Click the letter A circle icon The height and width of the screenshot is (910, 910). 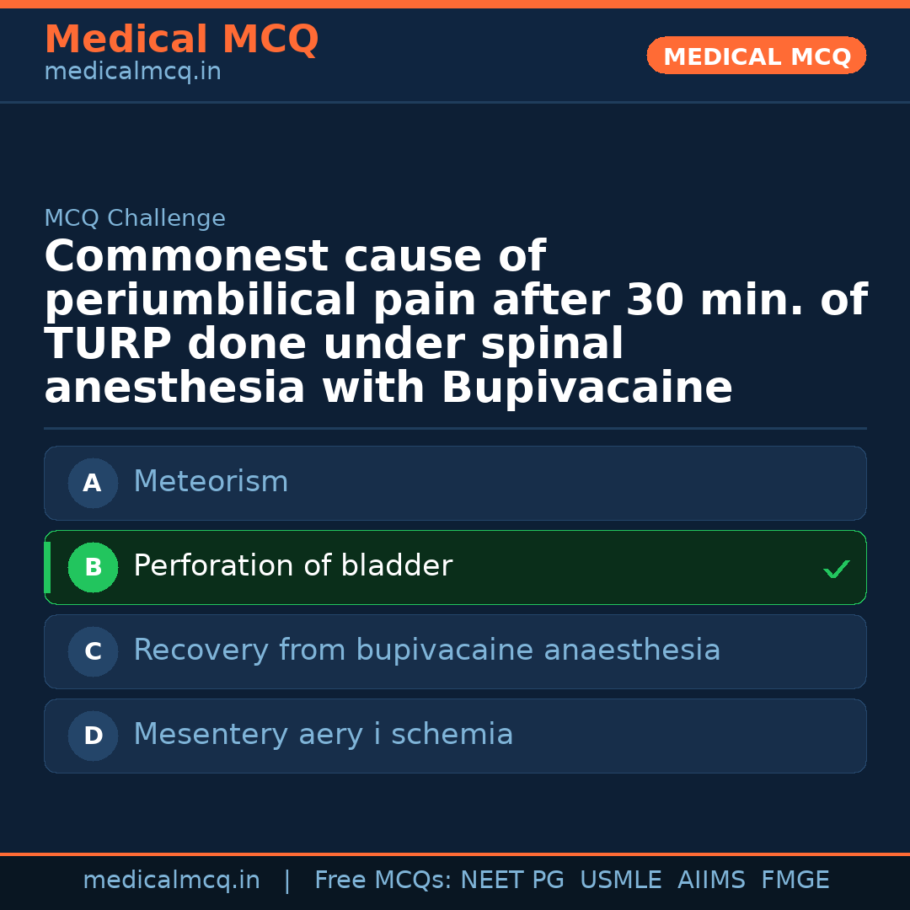(x=93, y=483)
